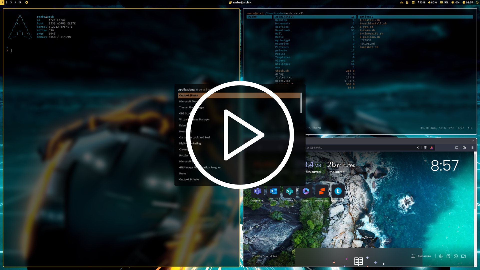Open the Outlook Mail shortcut tile

[273, 191]
